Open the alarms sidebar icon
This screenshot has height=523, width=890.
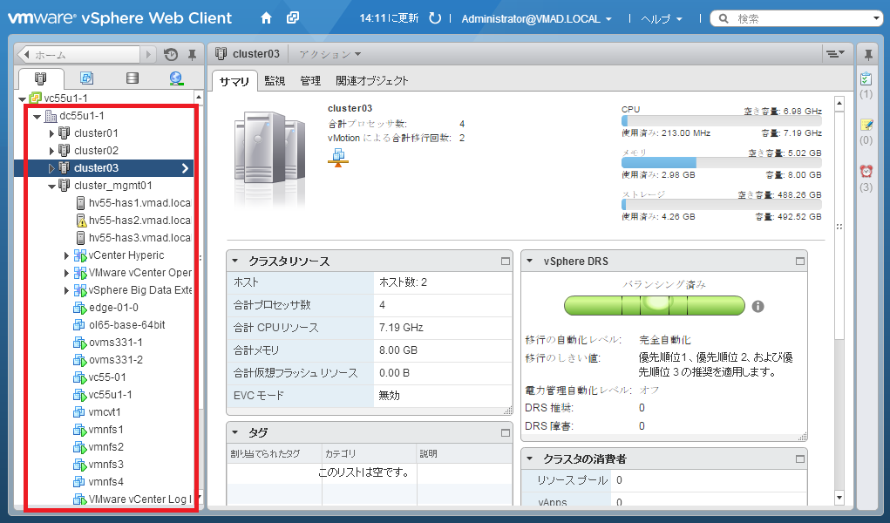point(866,171)
